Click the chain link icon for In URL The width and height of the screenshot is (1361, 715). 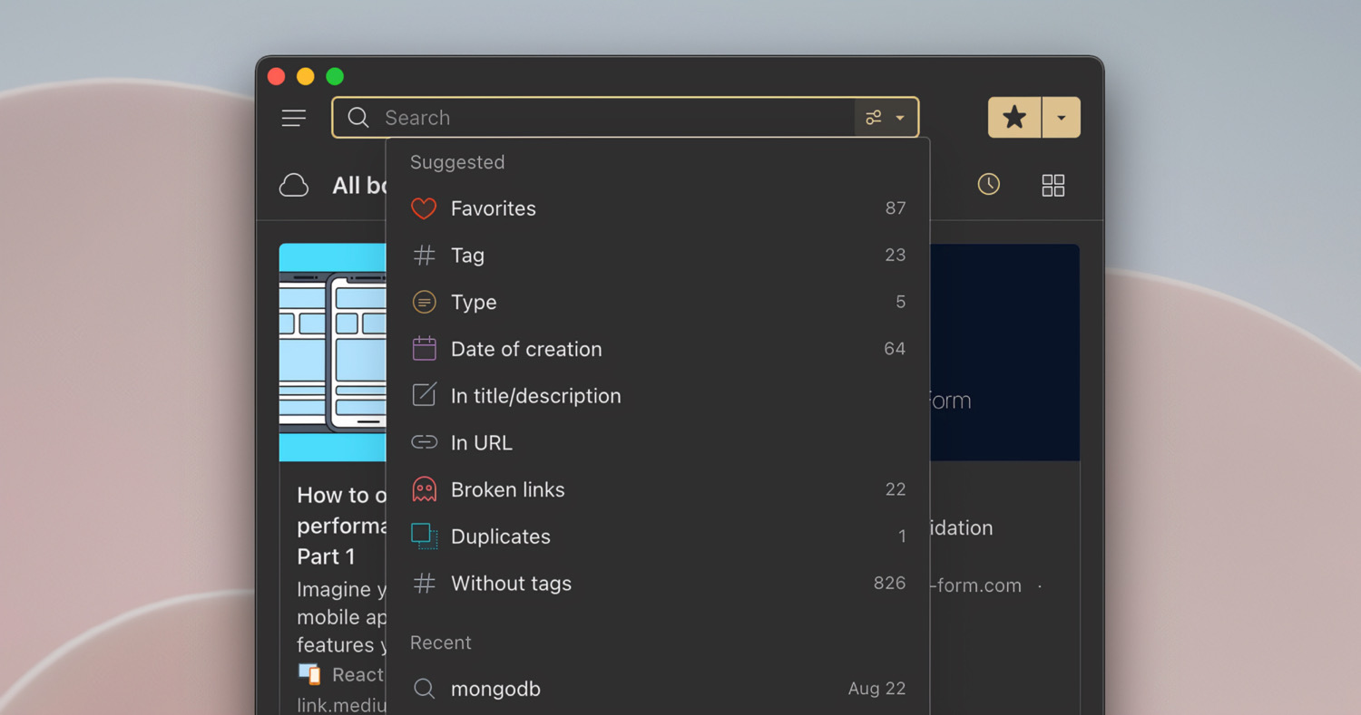424,443
